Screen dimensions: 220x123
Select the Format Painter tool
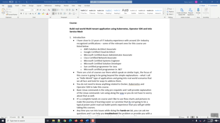click(x=12, y=14)
